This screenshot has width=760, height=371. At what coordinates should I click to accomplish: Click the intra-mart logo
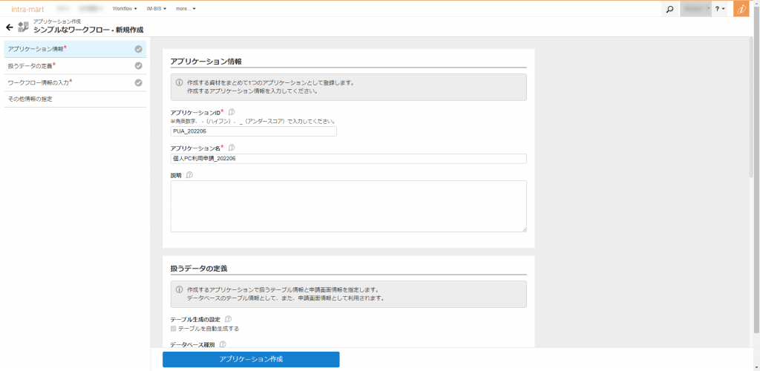coord(27,9)
